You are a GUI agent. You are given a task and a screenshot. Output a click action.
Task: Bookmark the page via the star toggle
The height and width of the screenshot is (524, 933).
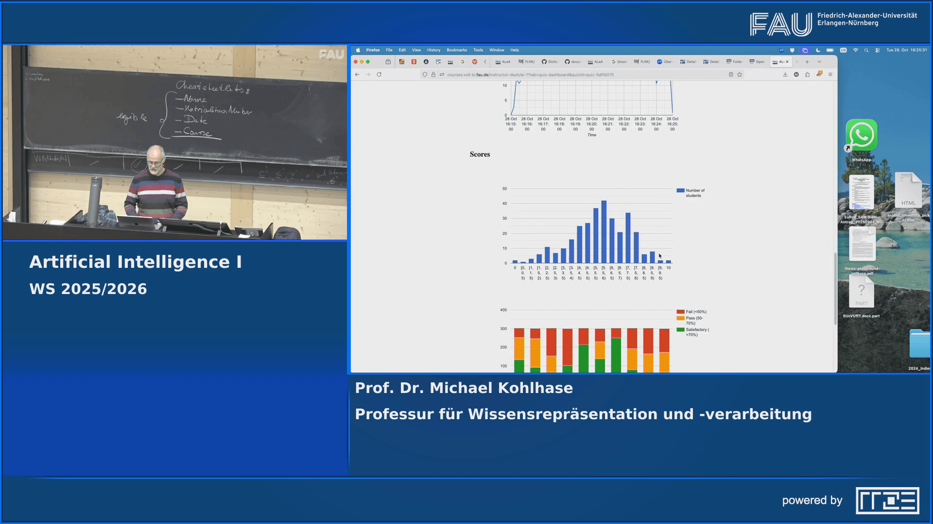tap(739, 75)
